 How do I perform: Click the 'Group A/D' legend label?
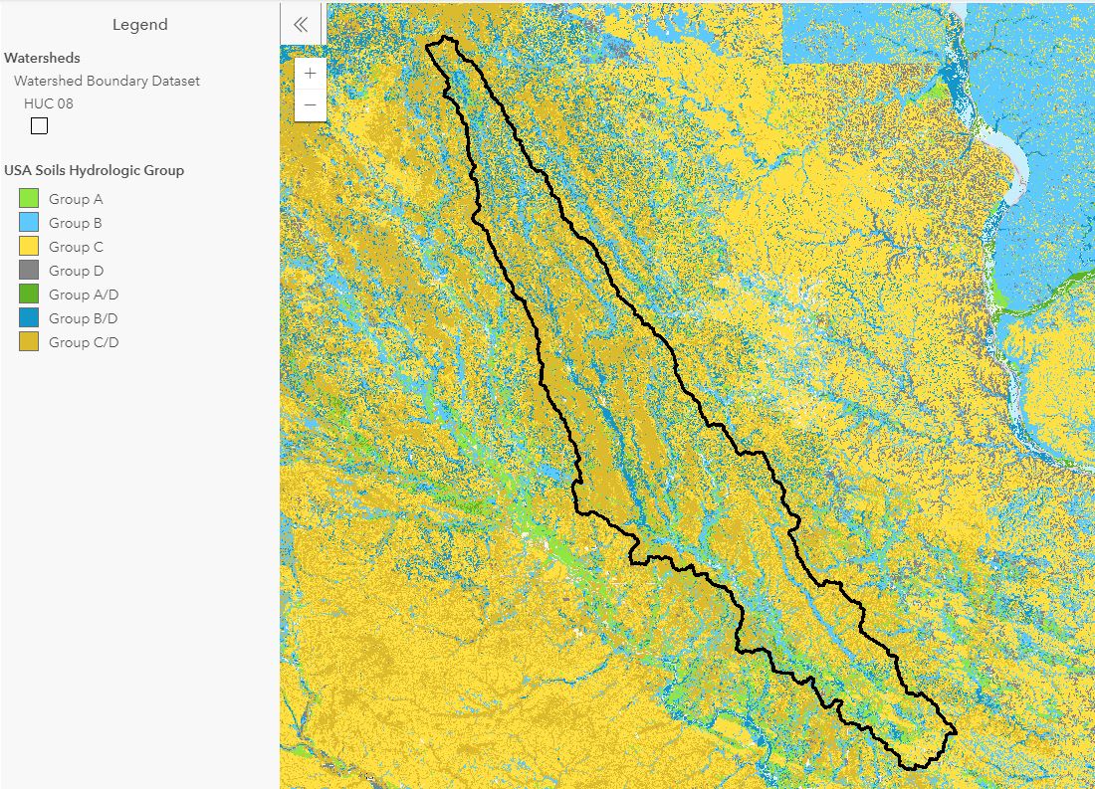point(84,295)
